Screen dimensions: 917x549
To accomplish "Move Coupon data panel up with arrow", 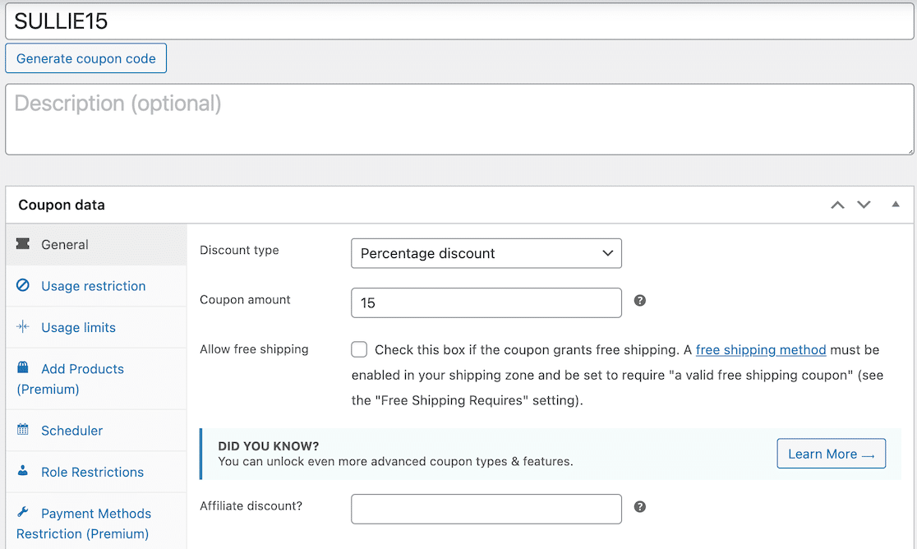I will click(x=837, y=204).
